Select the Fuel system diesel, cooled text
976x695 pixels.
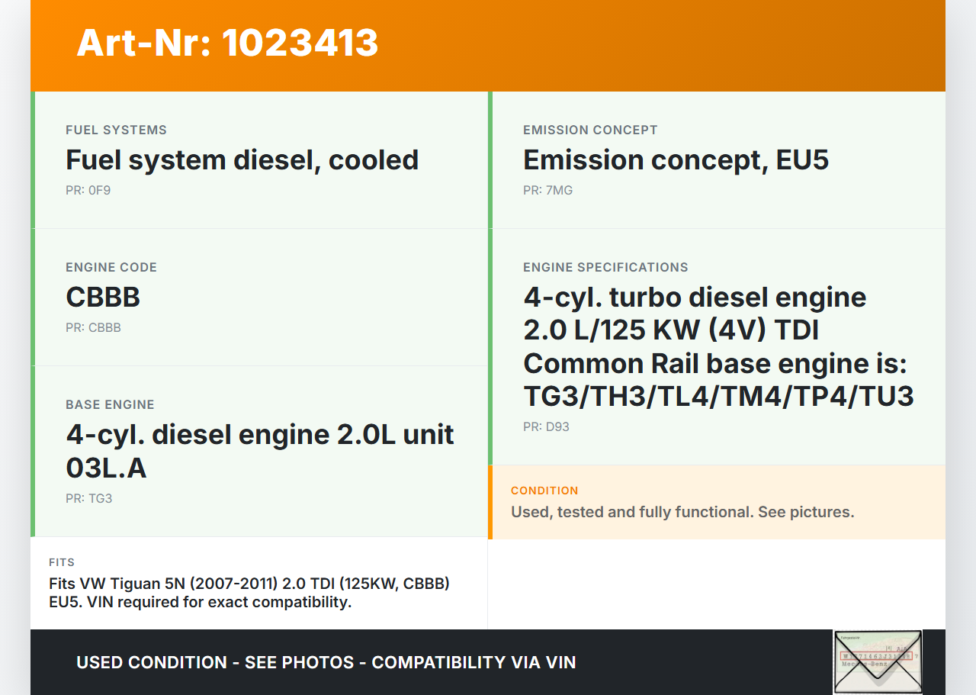[x=242, y=160]
